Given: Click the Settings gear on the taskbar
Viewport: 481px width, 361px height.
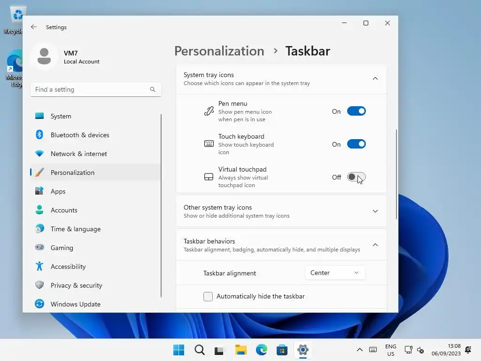Looking at the screenshot, I should (x=303, y=350).
